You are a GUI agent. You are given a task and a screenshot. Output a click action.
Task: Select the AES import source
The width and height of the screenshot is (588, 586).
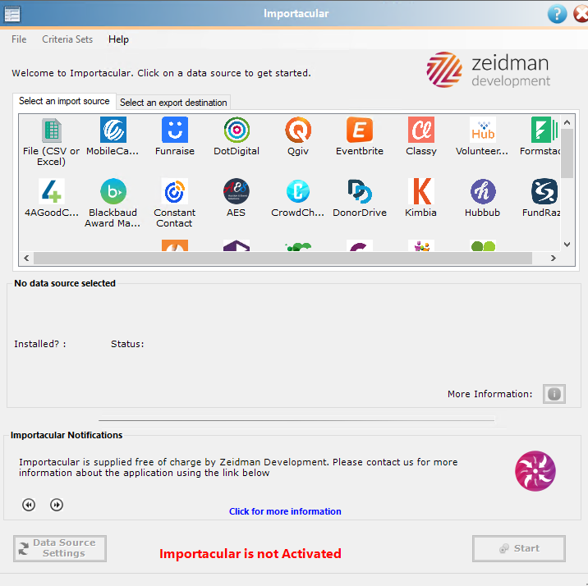(x=237, y=198)
